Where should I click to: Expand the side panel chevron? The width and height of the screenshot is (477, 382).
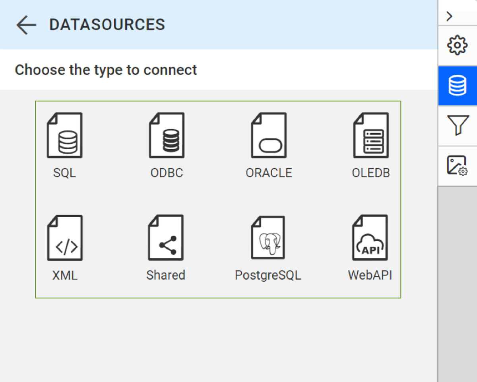tap(450, 16)
